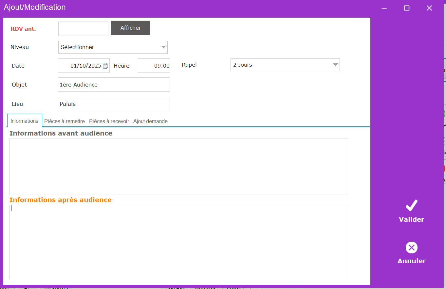Click the Objet field with 1ère Audience
This screenshot has width=446, height=289.
click(114, 85)
